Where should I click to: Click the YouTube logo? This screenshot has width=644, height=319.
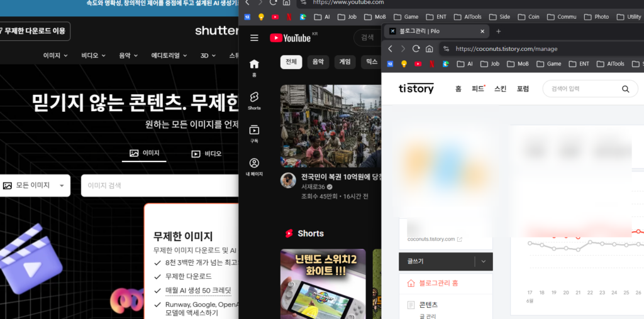coord(291,38)
